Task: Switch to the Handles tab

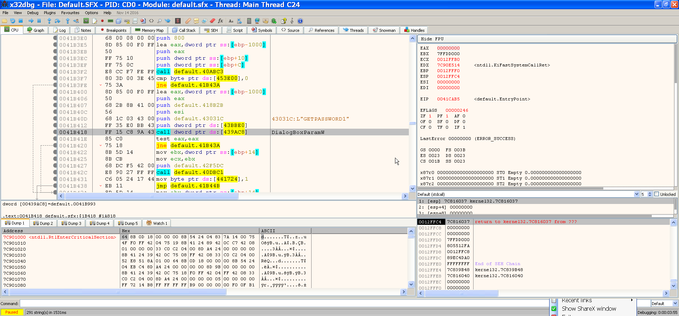Action: click(x=414, y=30)
